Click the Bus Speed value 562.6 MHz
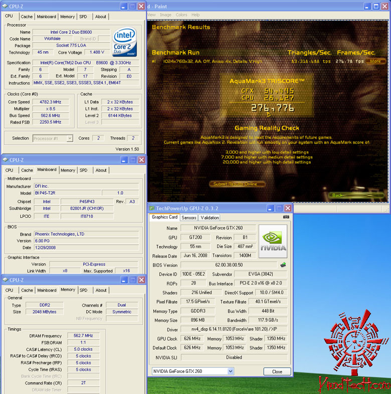 (51, 115)
